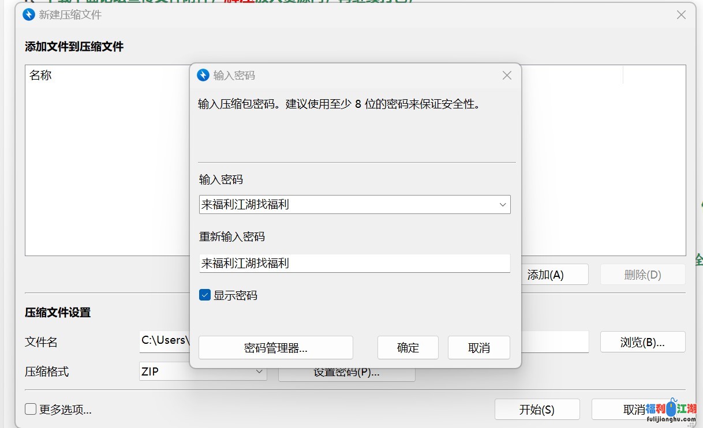
Task: Click the Bandizip icon in 新建压缩文件 title bar
Action: click(29, 14)
